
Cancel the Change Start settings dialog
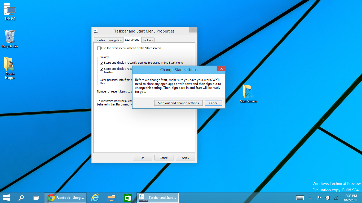[x=213, y=103]
